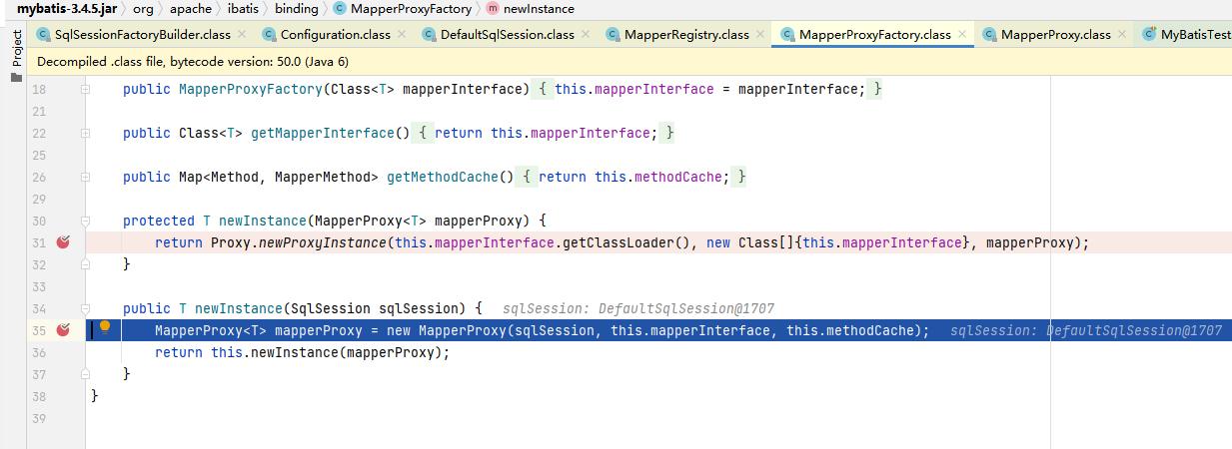Click folder icon below the Project label
This screenshot has height=449, width=1232.
tap(16, 78)
